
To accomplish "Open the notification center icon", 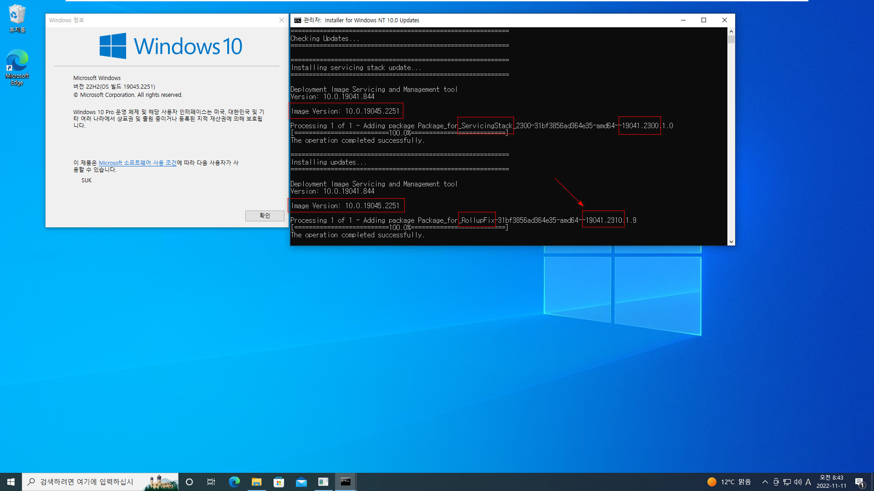I will [859, 482].
